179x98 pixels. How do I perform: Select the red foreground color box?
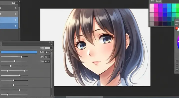[177, 28]
